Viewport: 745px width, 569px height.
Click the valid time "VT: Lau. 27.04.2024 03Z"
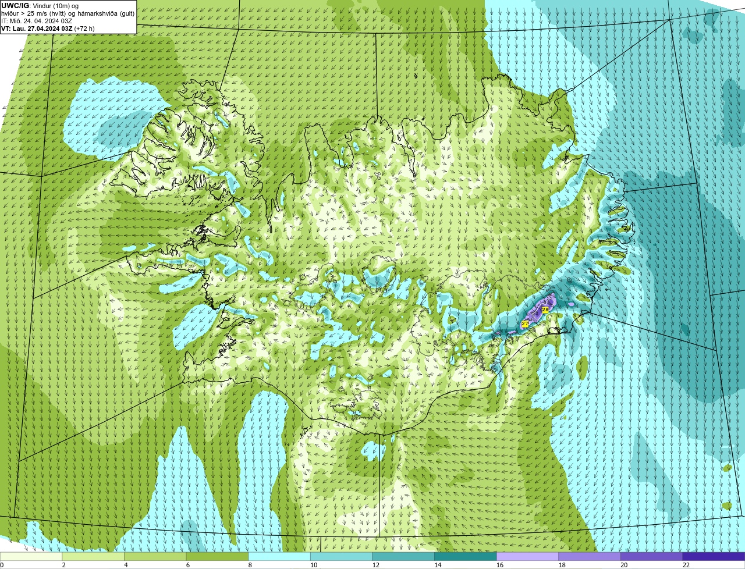[x=37, y=29]
